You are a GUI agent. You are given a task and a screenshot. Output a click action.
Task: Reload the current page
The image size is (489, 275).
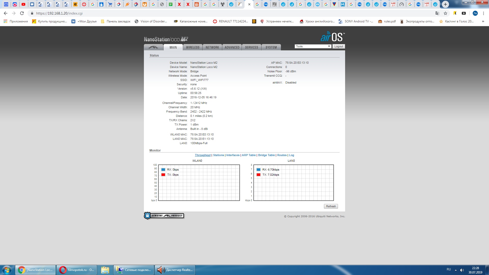click(x=22, y=13)
